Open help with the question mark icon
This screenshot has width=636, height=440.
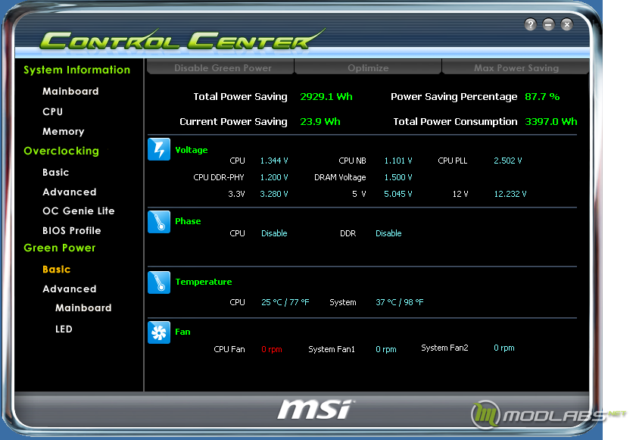530,25
